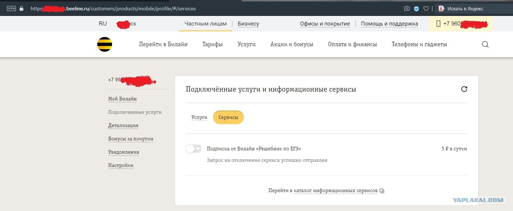This screenshot has width=513, height=211.
Task: Click the Подключённые услуги и информационные сервисы heading
Action: pos(271,89)
